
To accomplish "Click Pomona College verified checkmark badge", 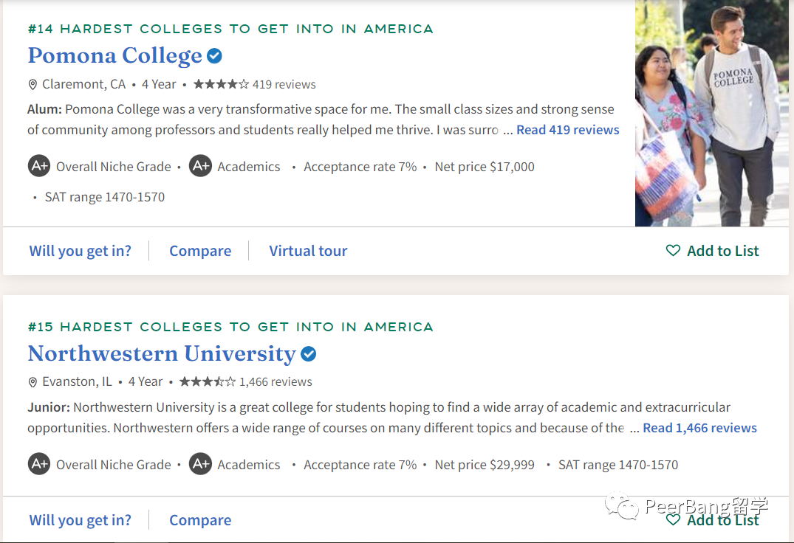I will pos(214,55).
